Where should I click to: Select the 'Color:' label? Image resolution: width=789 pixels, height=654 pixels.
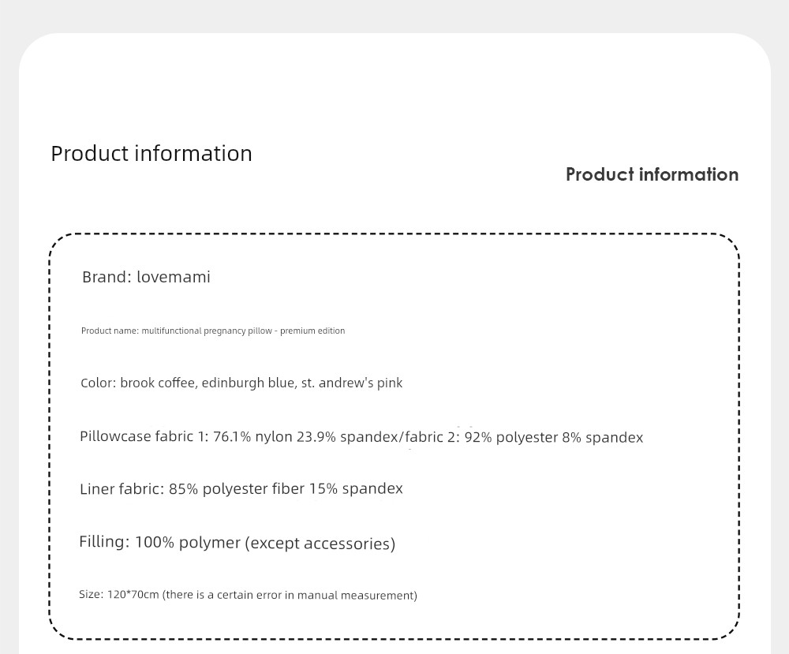98,383
